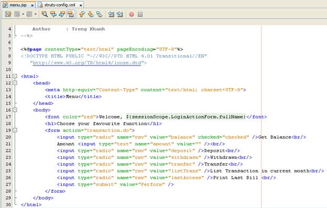Collapse the <head> code fold
The height and width of the screenshot is (208, 327).
pyautogui.click(x=15, y=83)
